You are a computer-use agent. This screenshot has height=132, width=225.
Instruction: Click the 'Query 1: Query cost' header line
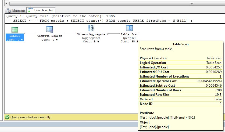pos(60,16)
